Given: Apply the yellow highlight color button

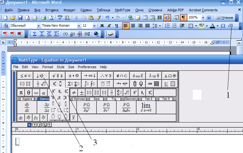Looking at the screenshot, I should pos(202,26).
